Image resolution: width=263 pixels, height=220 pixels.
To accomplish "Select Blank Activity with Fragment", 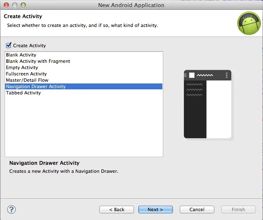I will [84, 61].
